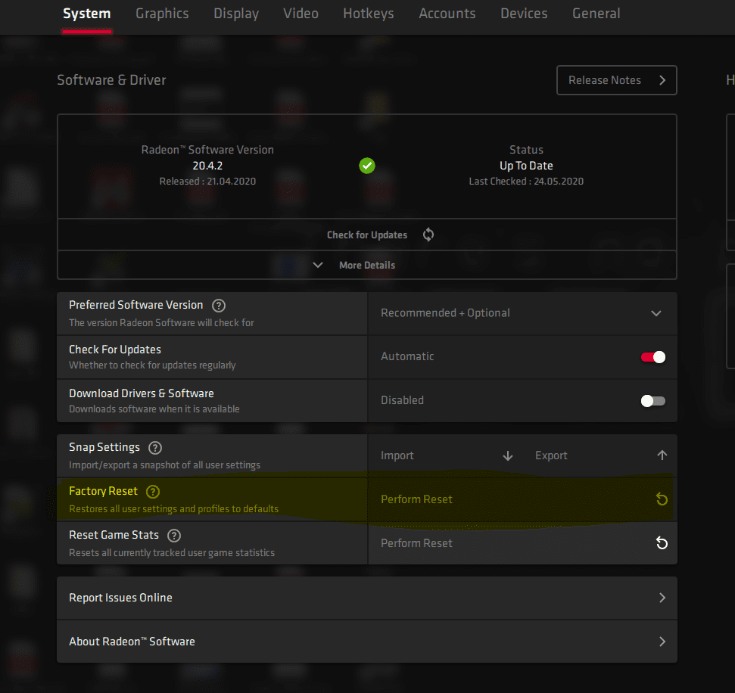
Task: Click the 'Software & Driver' heading
Action: [x=111, y=80]
